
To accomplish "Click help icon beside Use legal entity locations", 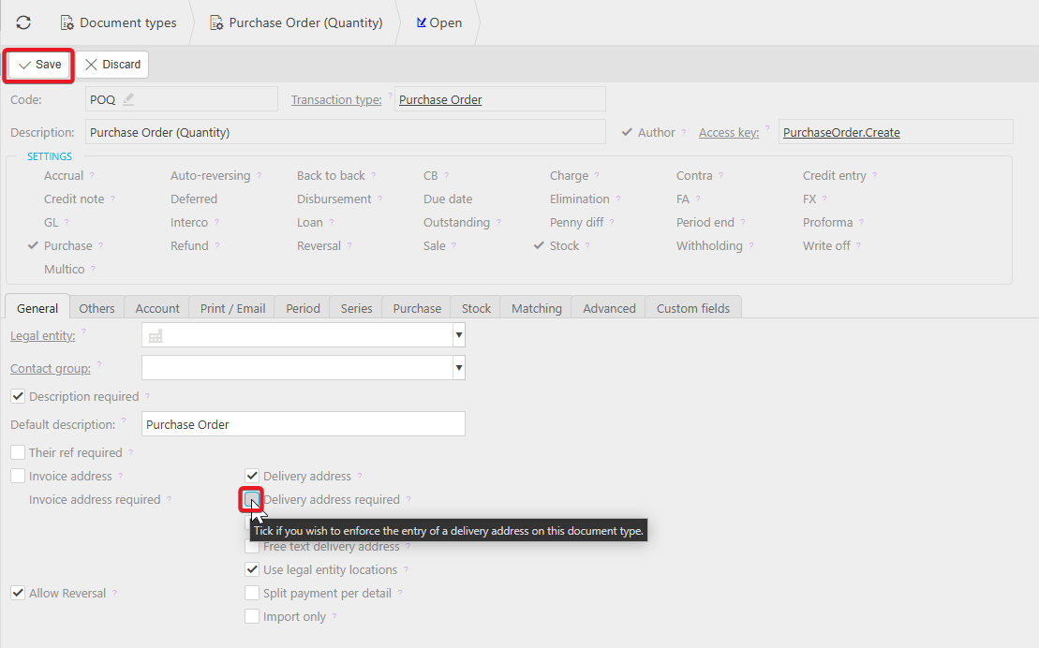I will [406, 569].
